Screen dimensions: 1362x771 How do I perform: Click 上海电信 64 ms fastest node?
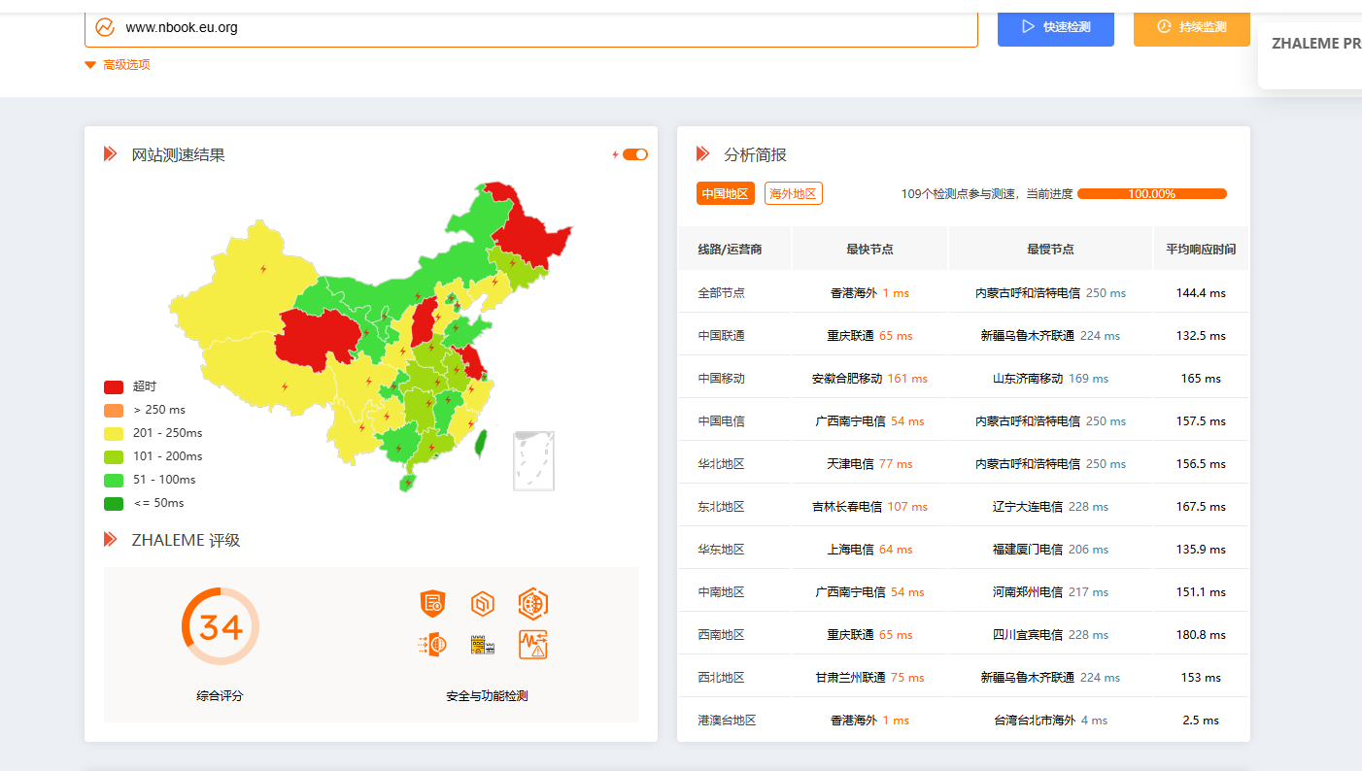coord(869,550)
